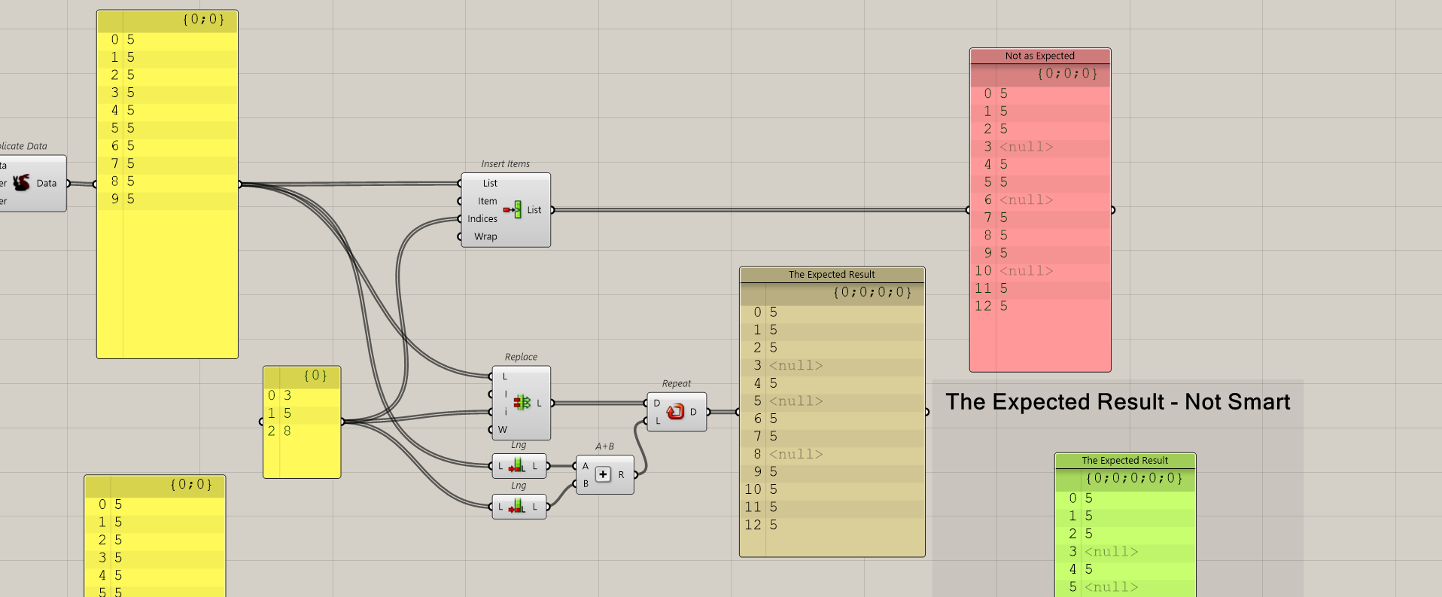
Task: Click the 'Replace' component name label
Action: (x=521, y=357)
